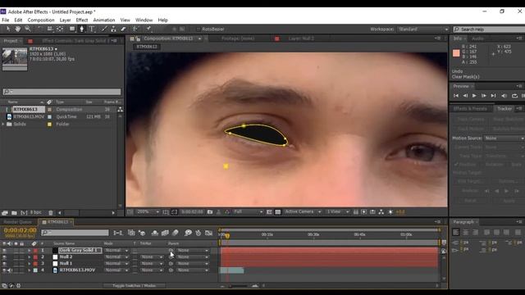Select the Brush tool
This screenshot has width=525, height=295.
coord(104,29)
